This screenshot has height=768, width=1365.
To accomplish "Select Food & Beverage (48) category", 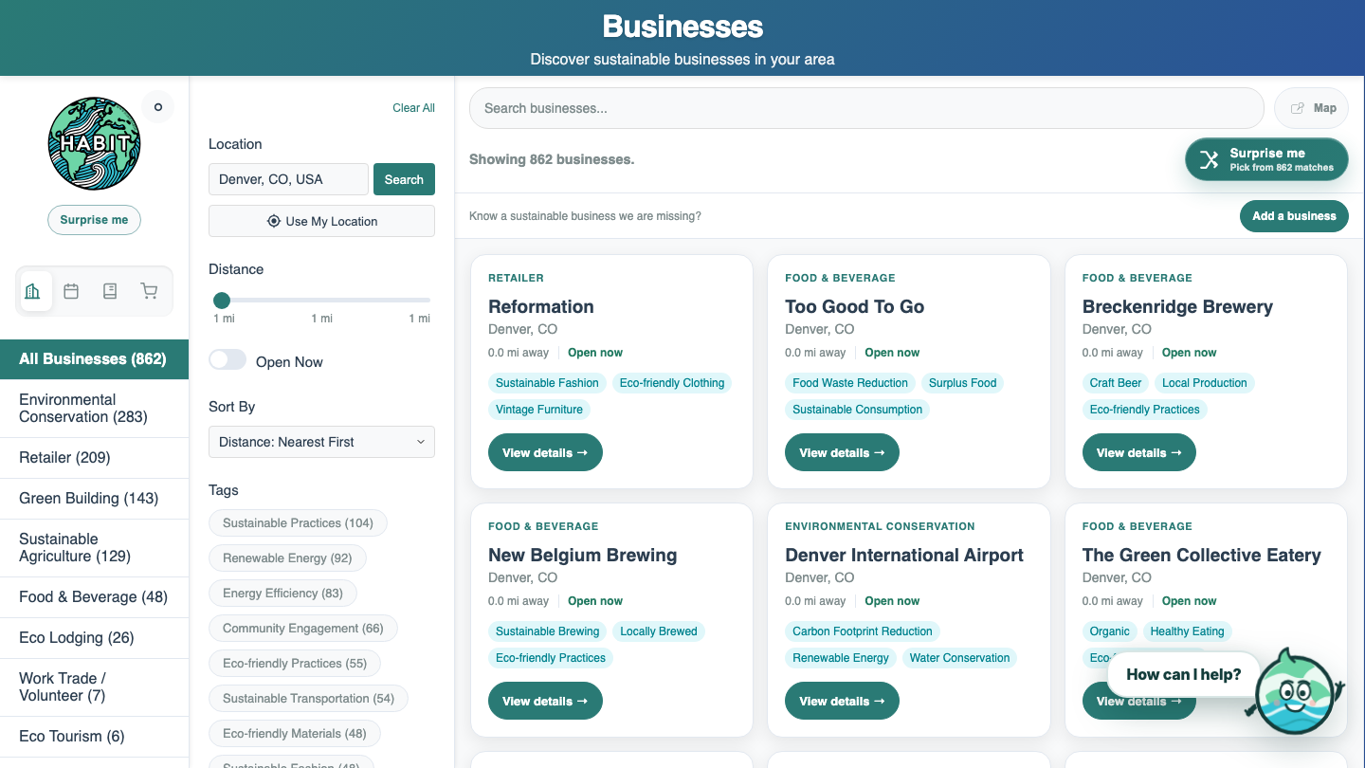I will coord(94,597).
